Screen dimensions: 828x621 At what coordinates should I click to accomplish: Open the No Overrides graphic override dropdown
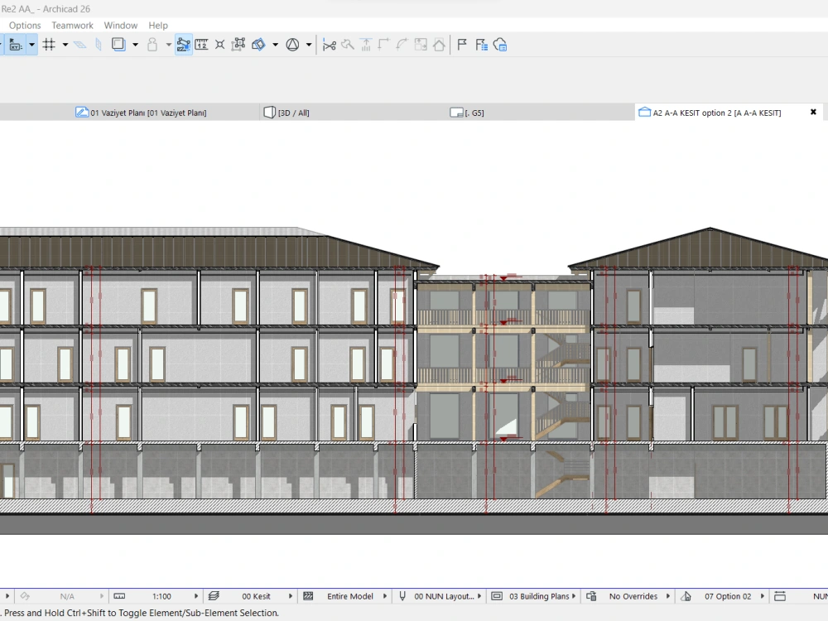(x=633, y=596)
